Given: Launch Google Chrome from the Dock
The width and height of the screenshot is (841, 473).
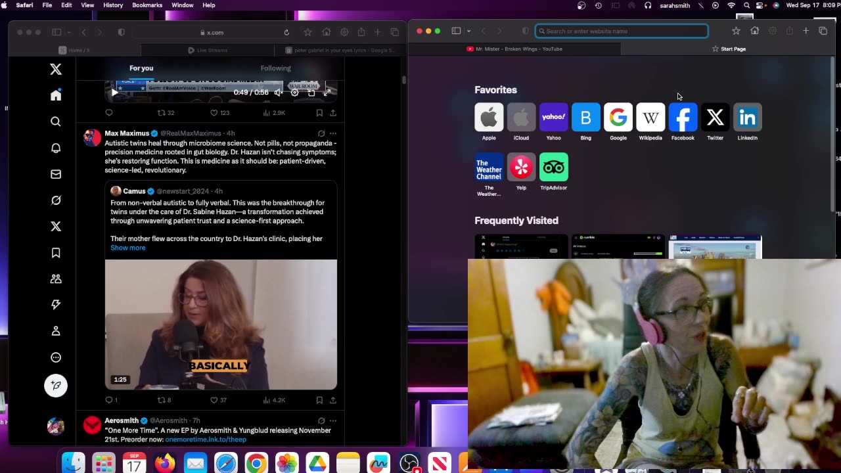Looking at the screenshot, I should pyautogui.click(x=256, y=464).
